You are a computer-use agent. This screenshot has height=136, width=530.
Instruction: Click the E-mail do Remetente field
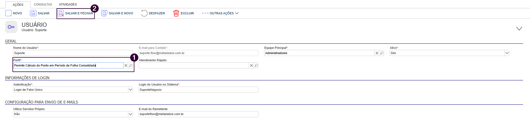[198, 114]
